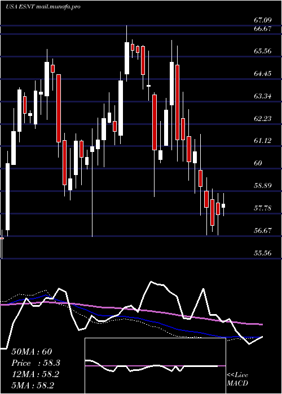Click the Price : 58.3 reading
This screenshot has width=282, height=394.
pyautogui.click(x=36, y=363)
